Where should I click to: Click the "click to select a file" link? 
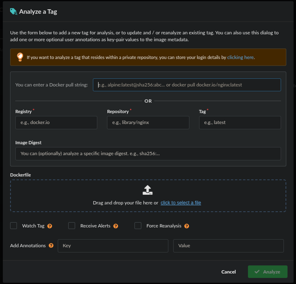tap(181, 203)
